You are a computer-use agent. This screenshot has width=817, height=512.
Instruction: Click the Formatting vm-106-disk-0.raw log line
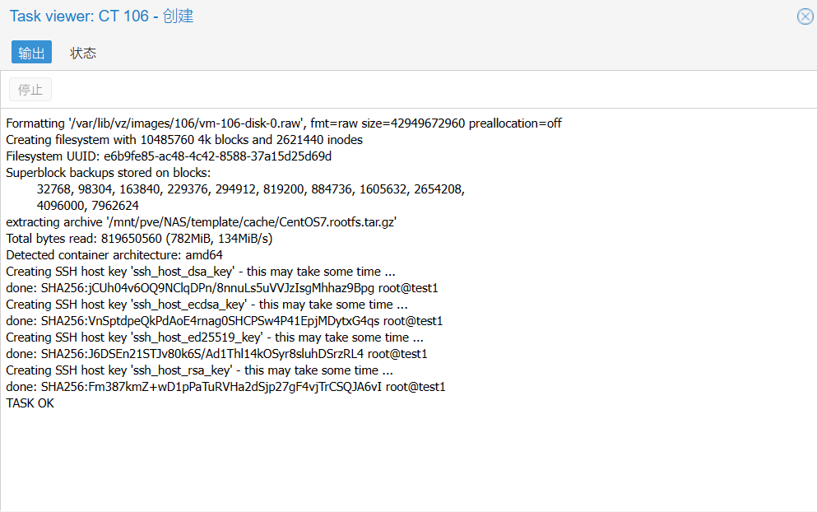point(283,123)
